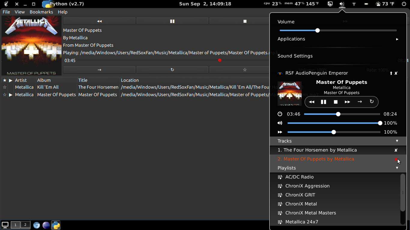Click the rewind icon in the sound menu player
Viewport: 410px width, 230px height.
312,102
